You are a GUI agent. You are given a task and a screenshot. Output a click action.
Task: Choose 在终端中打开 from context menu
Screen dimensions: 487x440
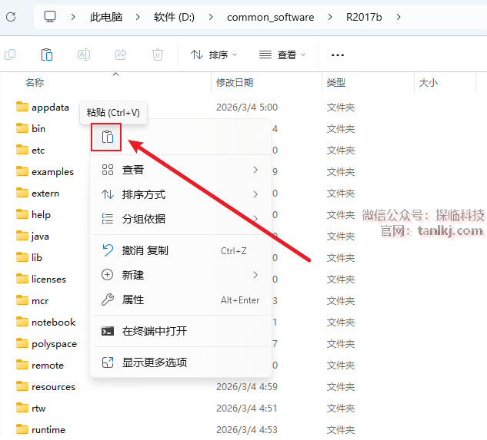[154, 331]
